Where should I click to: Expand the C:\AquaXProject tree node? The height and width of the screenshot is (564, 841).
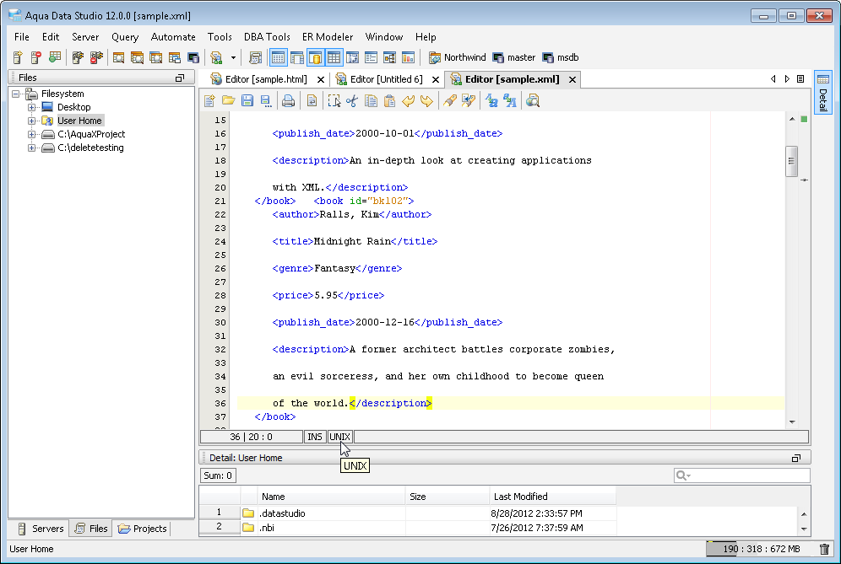click(32, 134)
